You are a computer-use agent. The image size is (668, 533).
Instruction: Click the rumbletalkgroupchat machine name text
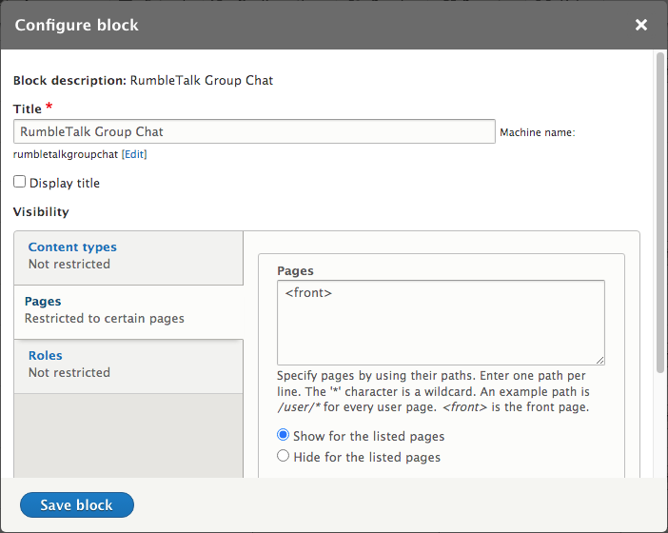(65, 154)
